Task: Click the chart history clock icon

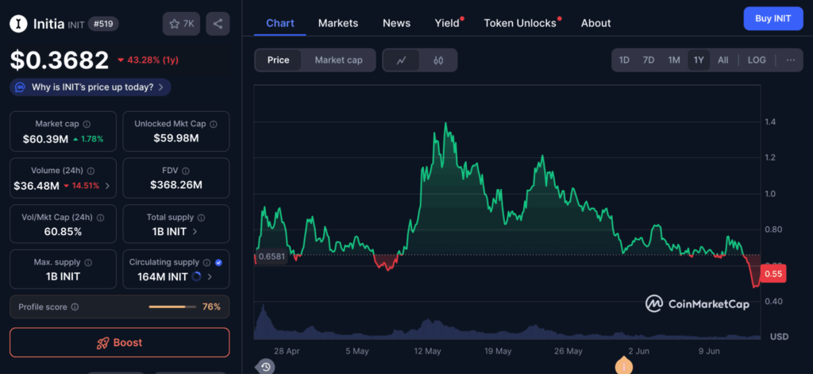Action: [x=265, y=366]
